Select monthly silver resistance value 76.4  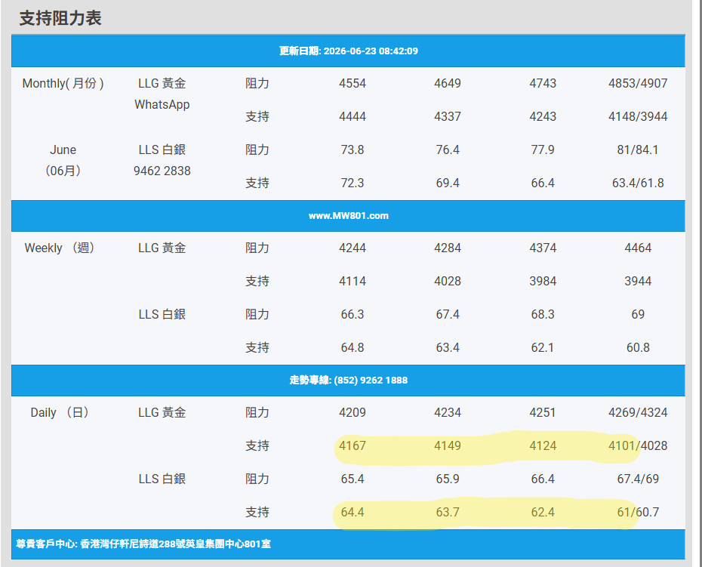click(x=448, y=149)
